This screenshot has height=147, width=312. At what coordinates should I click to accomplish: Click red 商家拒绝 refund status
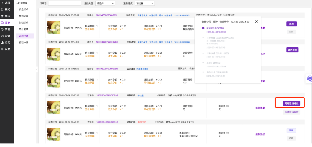pos(142,122)
